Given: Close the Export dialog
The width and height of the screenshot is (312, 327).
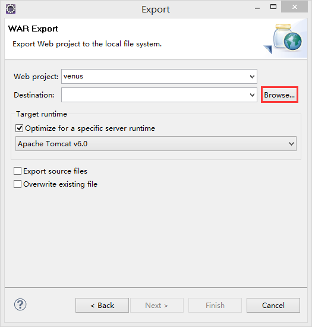Looking at the screenshot, I should point(294,7).
